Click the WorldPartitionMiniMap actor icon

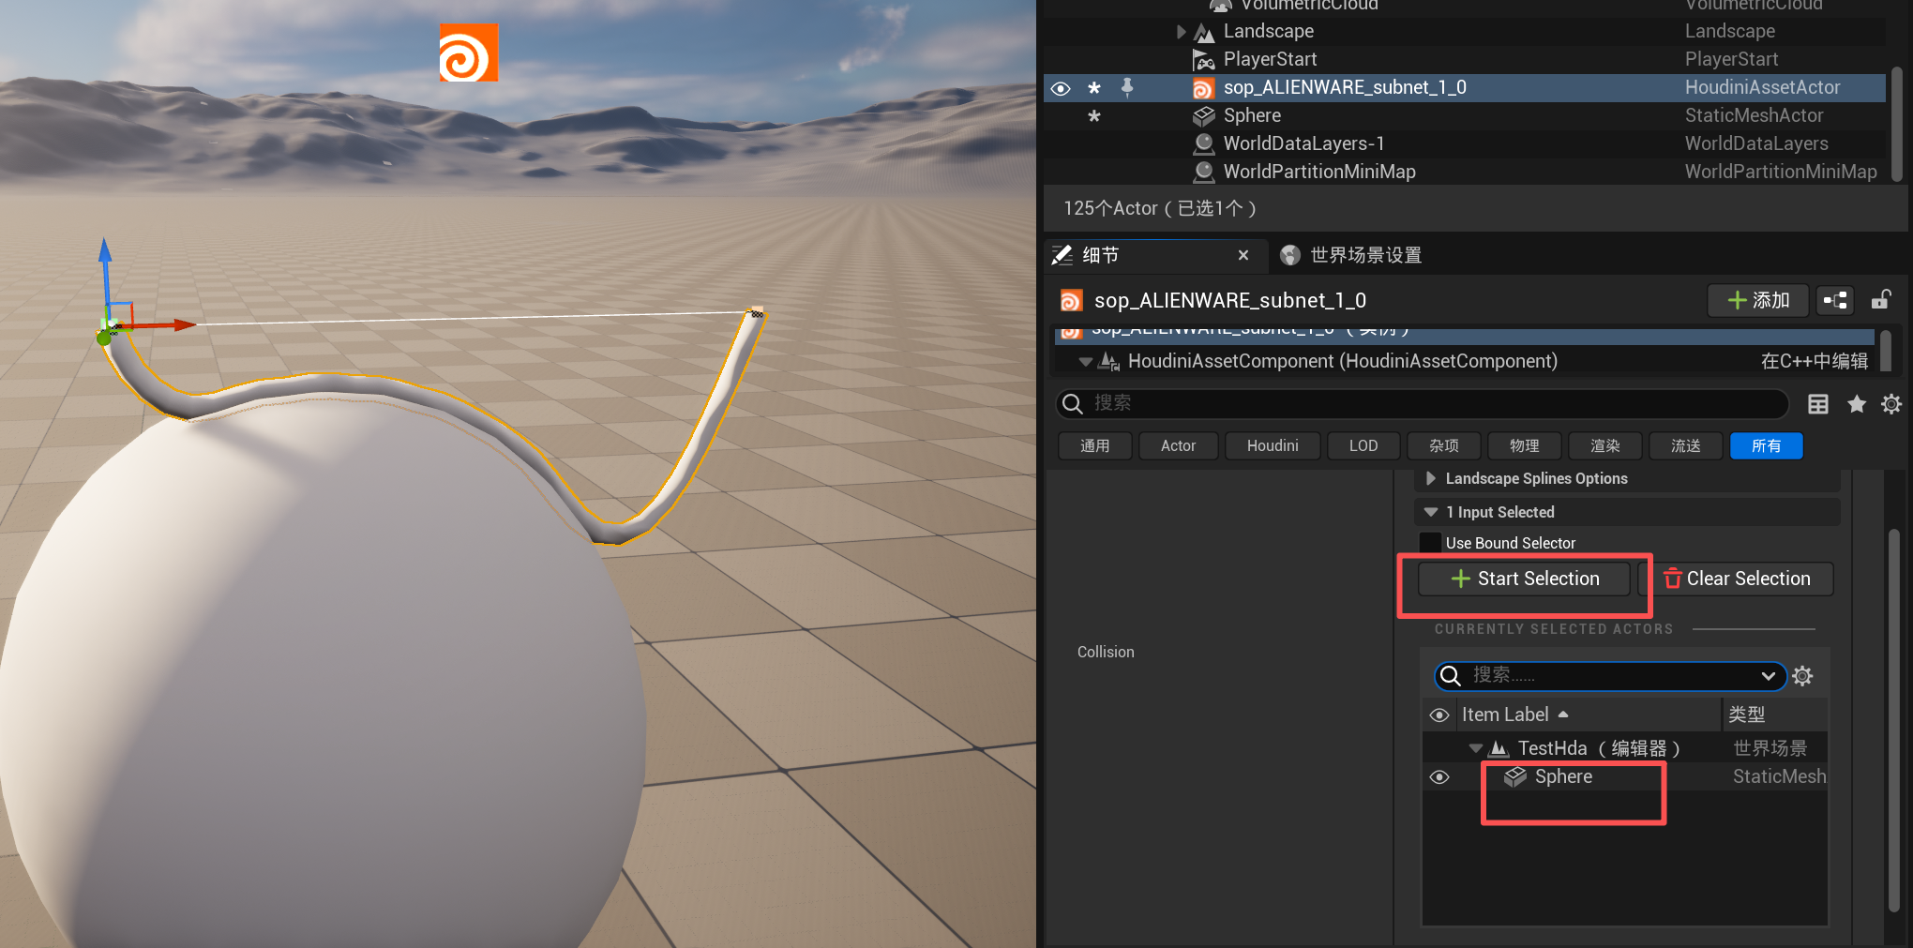click(1203, 173)
